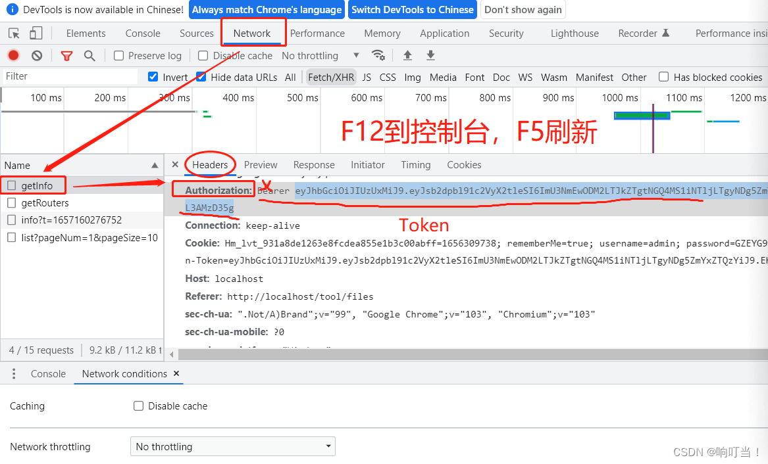This screenshot has width=768, height=464.
Task: Open the network filter bar funnel
Action: 66,55
